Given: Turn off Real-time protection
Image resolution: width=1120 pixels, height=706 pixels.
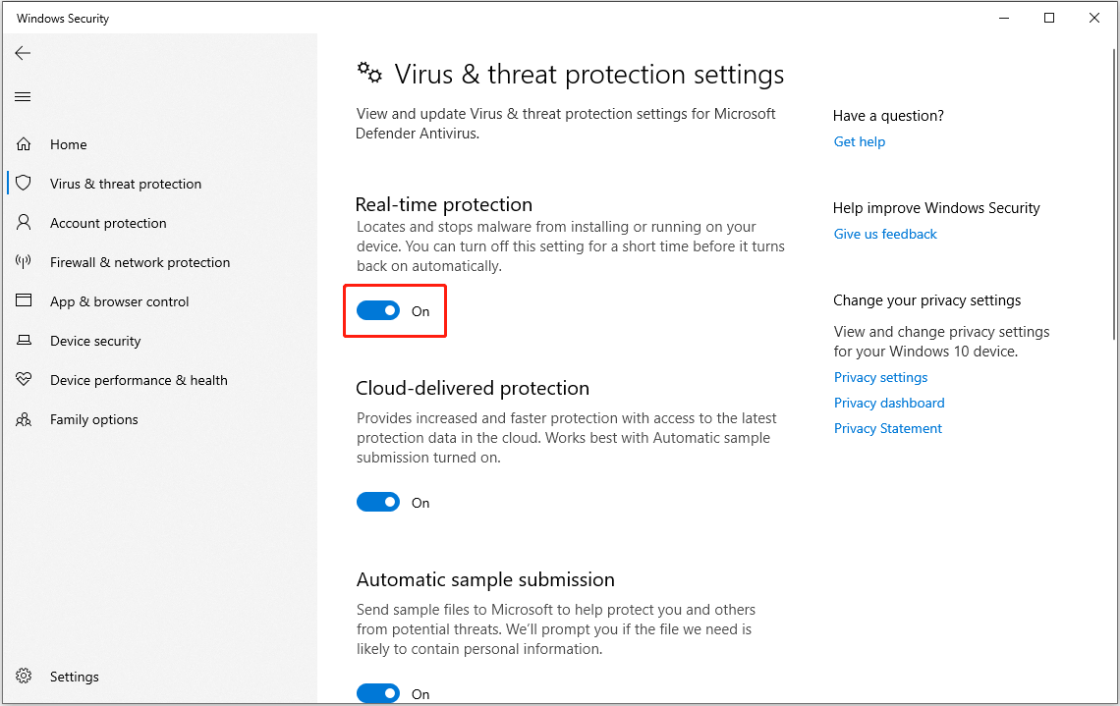Looking at the screenshot, I should pyautogui.click(x=378, y=309).
